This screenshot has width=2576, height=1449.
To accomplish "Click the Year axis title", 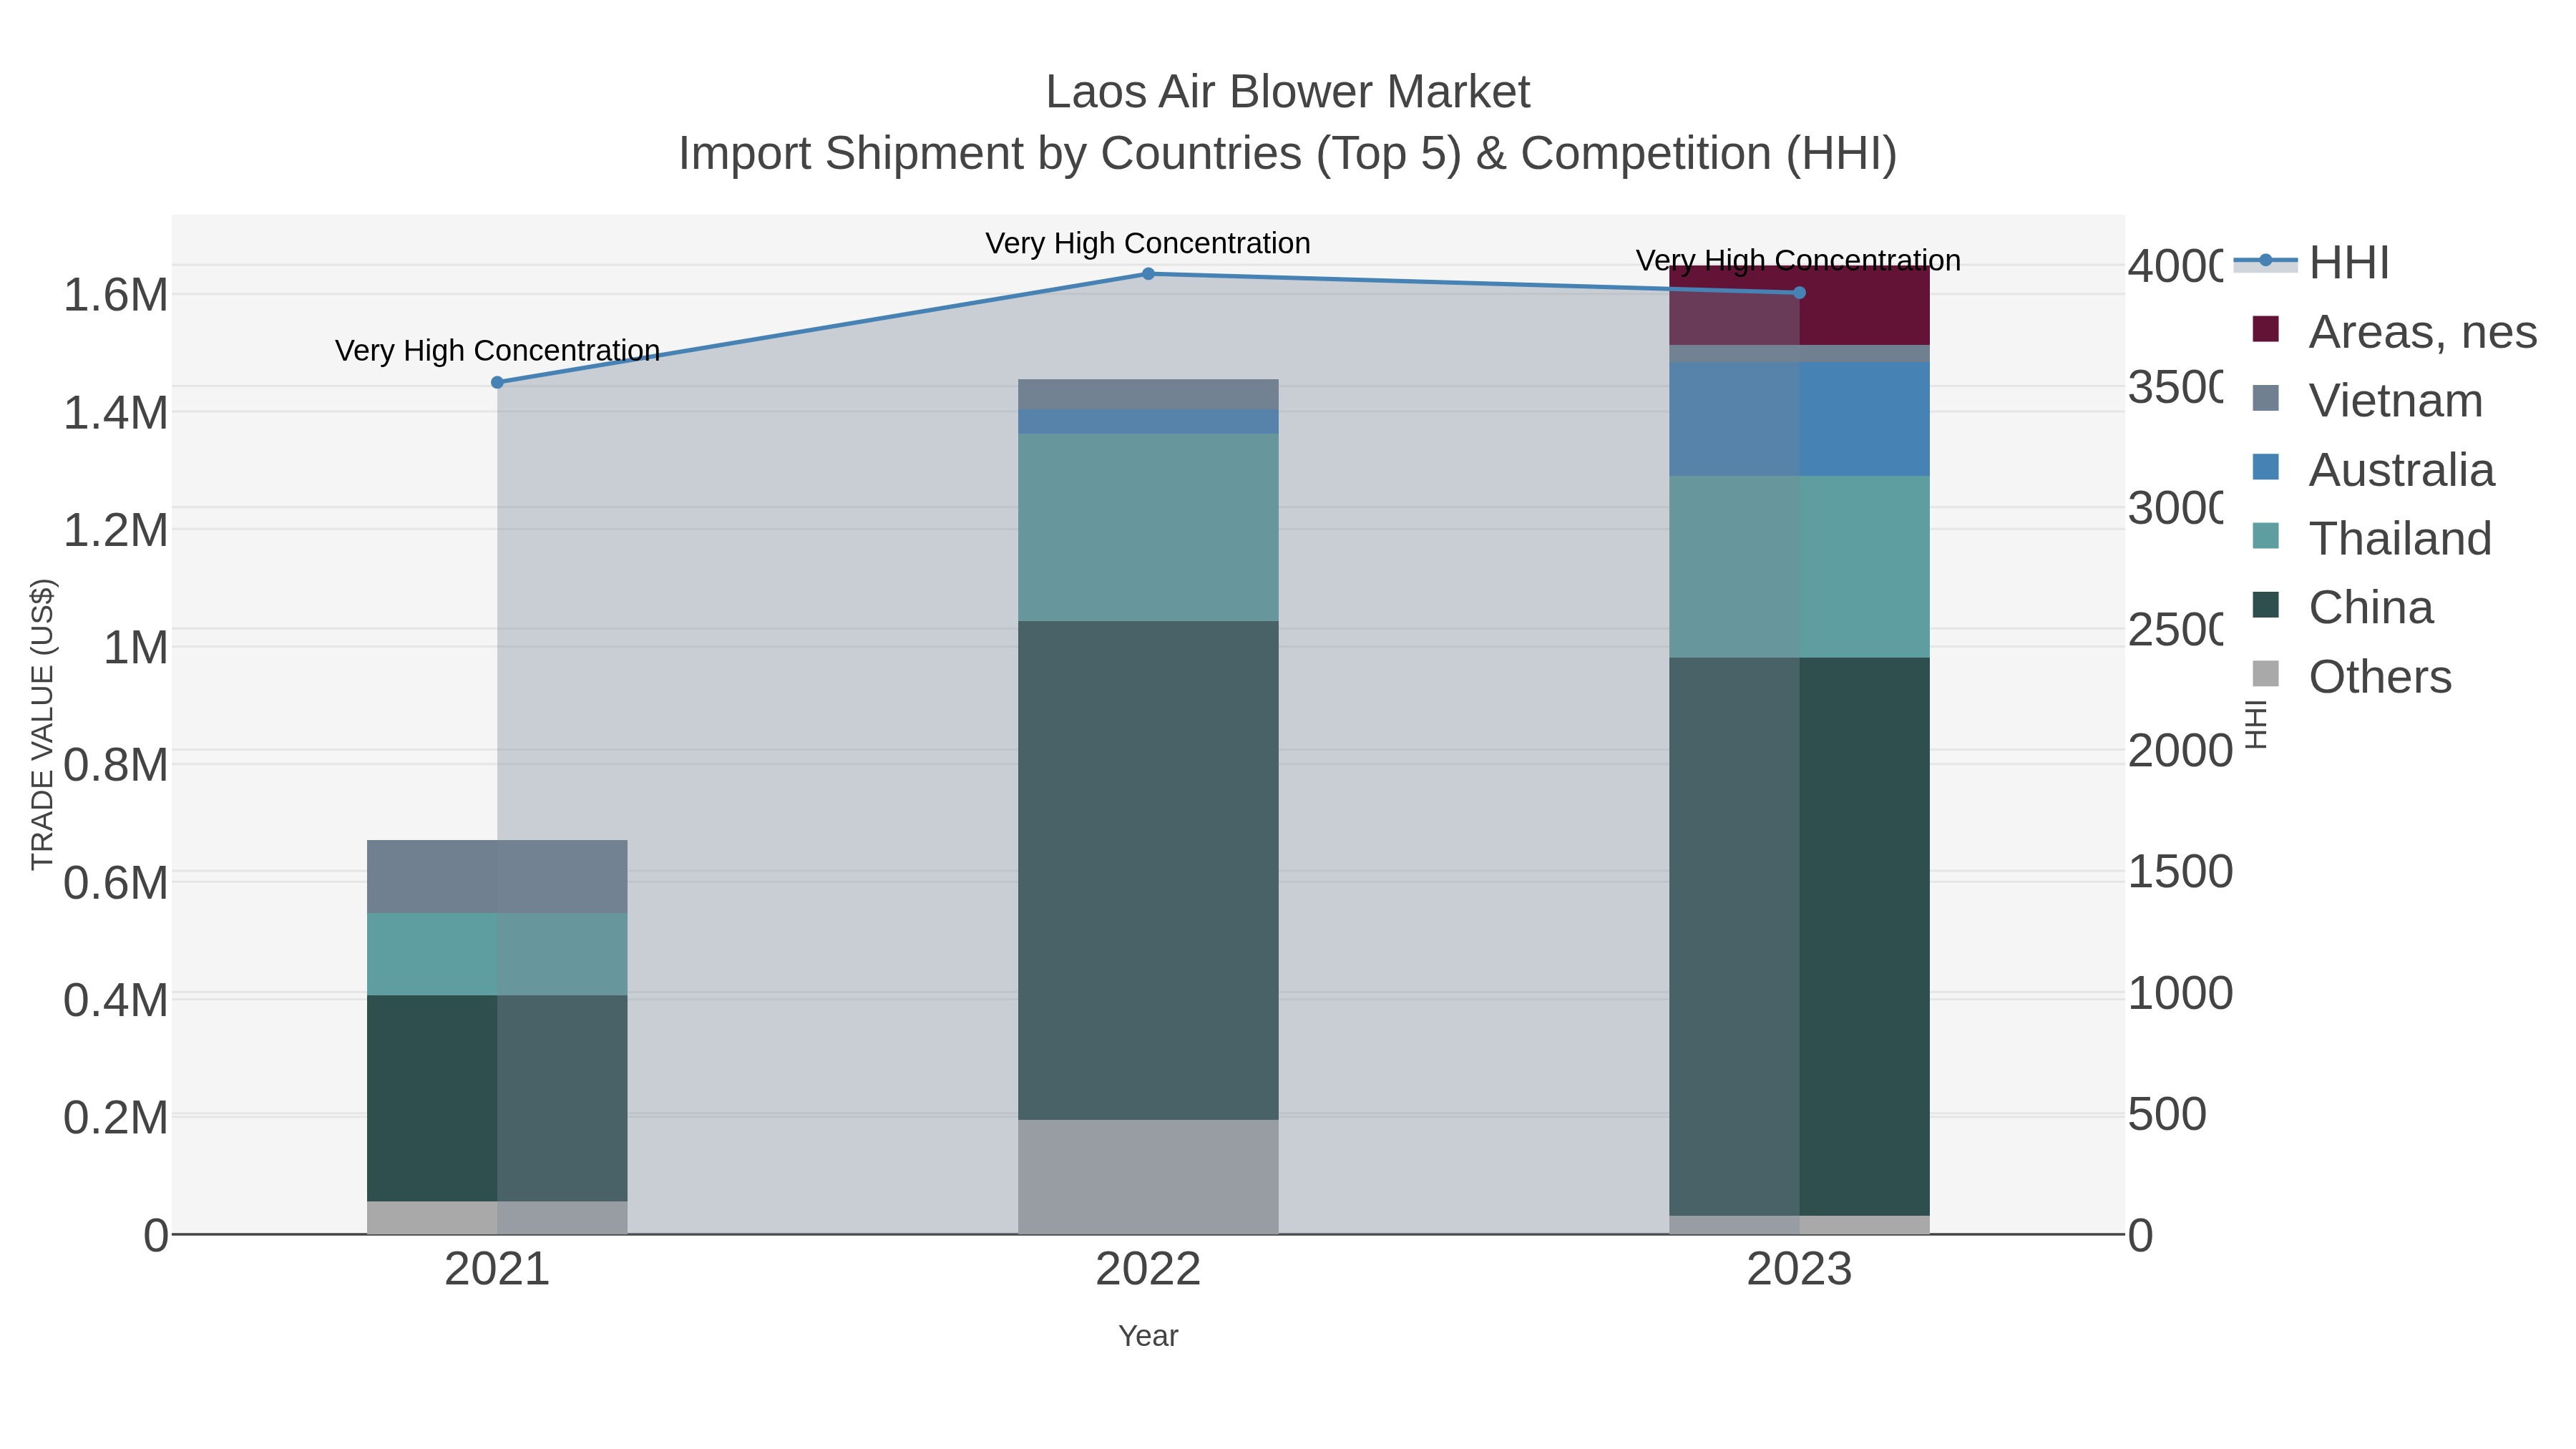I will (1148, 1336).
